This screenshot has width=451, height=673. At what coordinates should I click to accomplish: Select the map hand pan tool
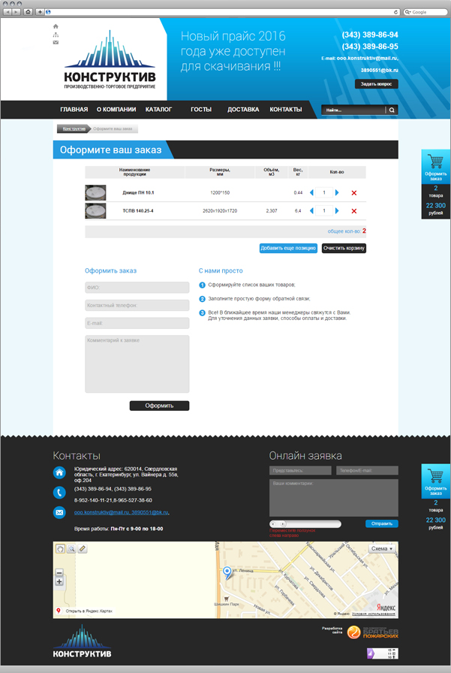[x=61, y=548]
